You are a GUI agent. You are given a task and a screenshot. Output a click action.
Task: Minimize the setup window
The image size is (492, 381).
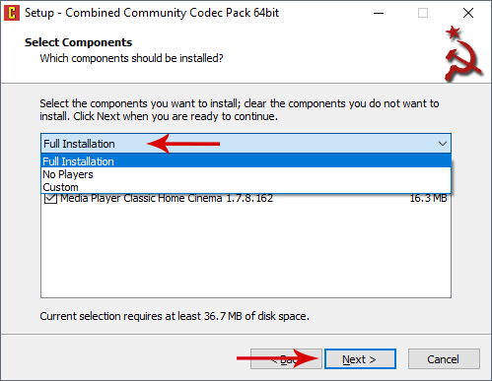[379, 13]
